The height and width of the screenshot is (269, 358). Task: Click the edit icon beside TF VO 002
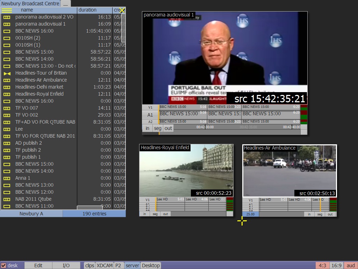7,115
